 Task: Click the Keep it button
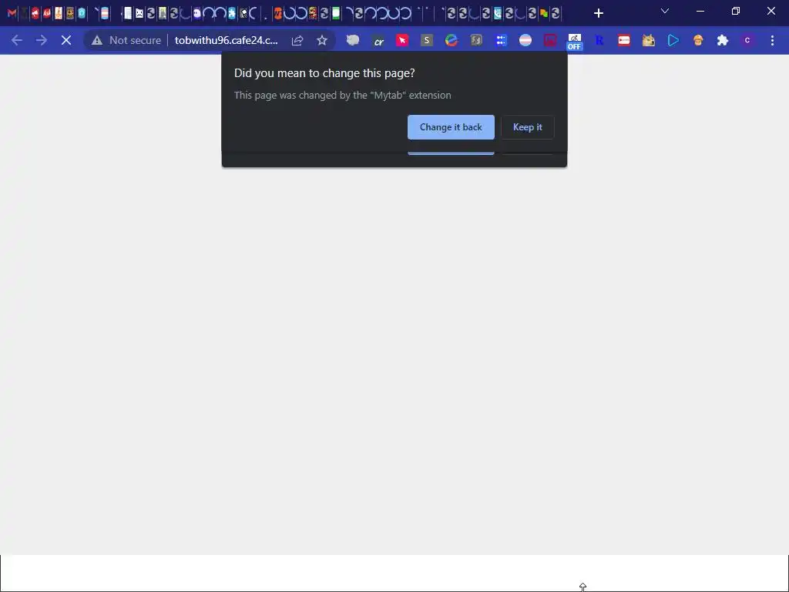(527, 127)
